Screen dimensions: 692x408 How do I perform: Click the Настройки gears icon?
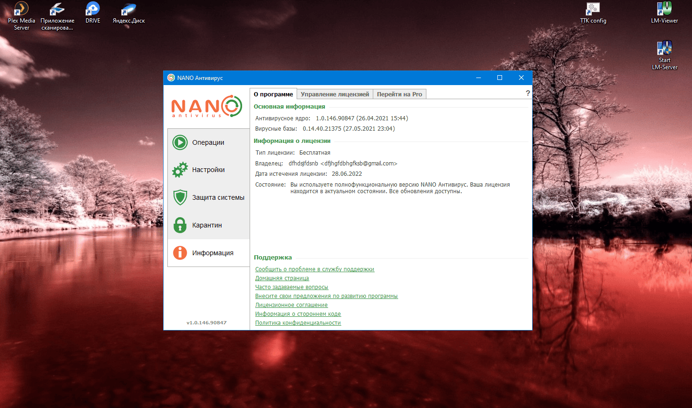(180, 170)
